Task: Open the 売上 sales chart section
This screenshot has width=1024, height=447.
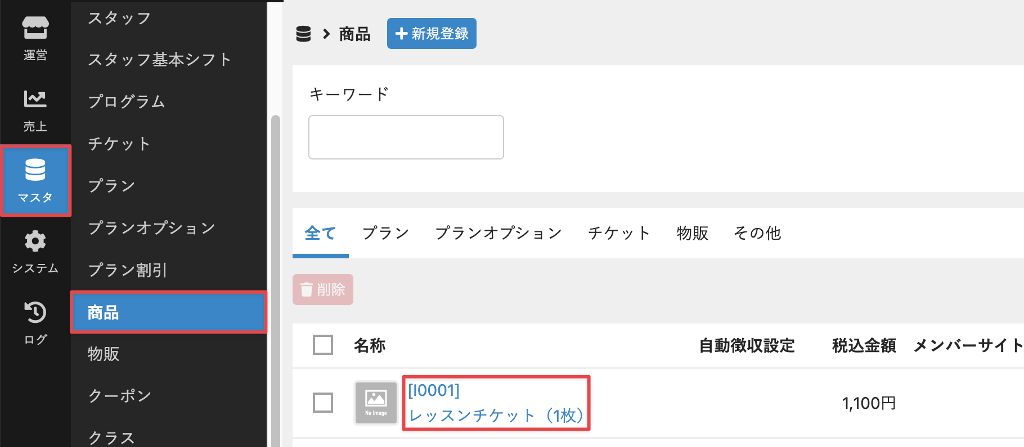Action: [x=35, y=109]
